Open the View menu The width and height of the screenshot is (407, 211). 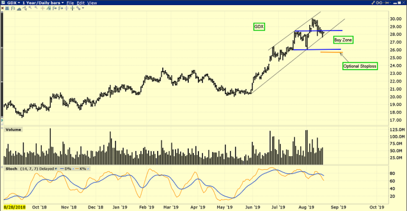92,3
